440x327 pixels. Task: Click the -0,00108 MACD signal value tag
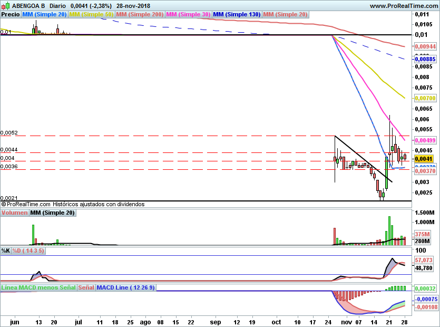pos(426,307)
